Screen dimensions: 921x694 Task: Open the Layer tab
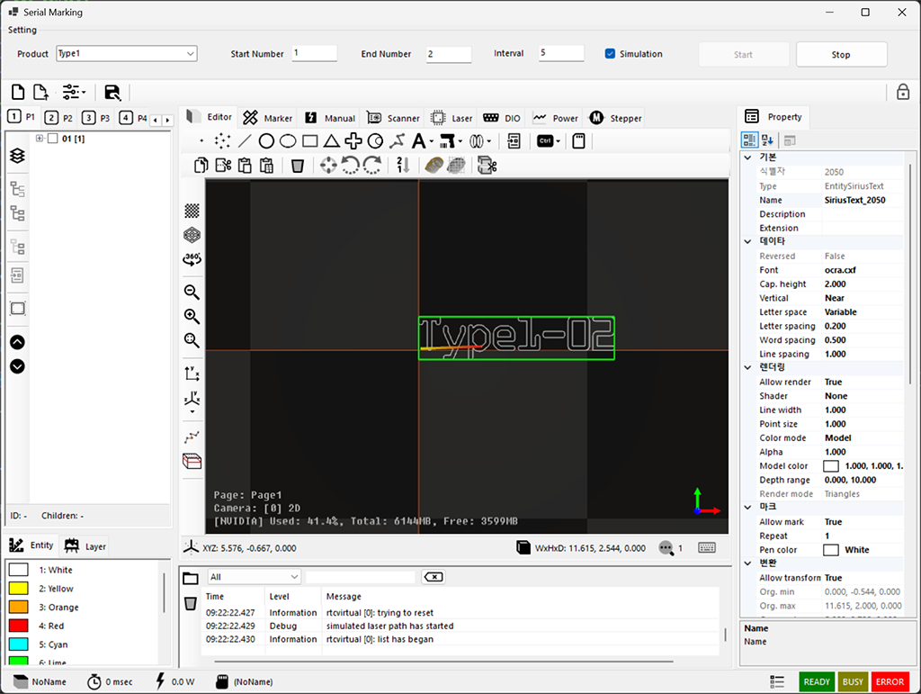pyautogui.click(x=85, y=546)
